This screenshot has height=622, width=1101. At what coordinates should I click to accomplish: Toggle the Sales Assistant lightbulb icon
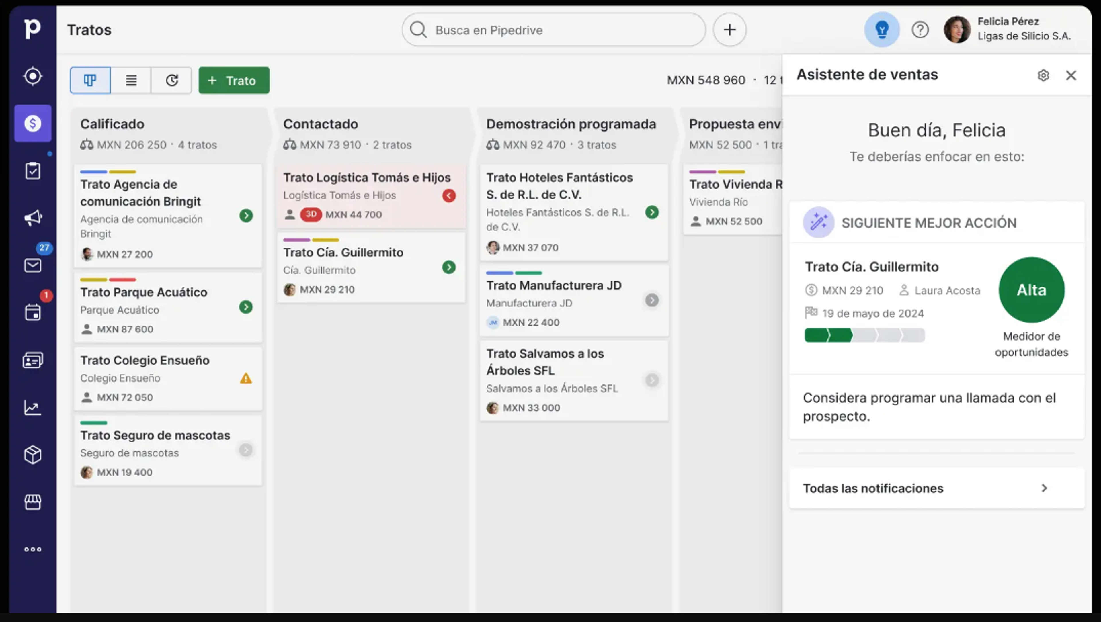point(882,30)
